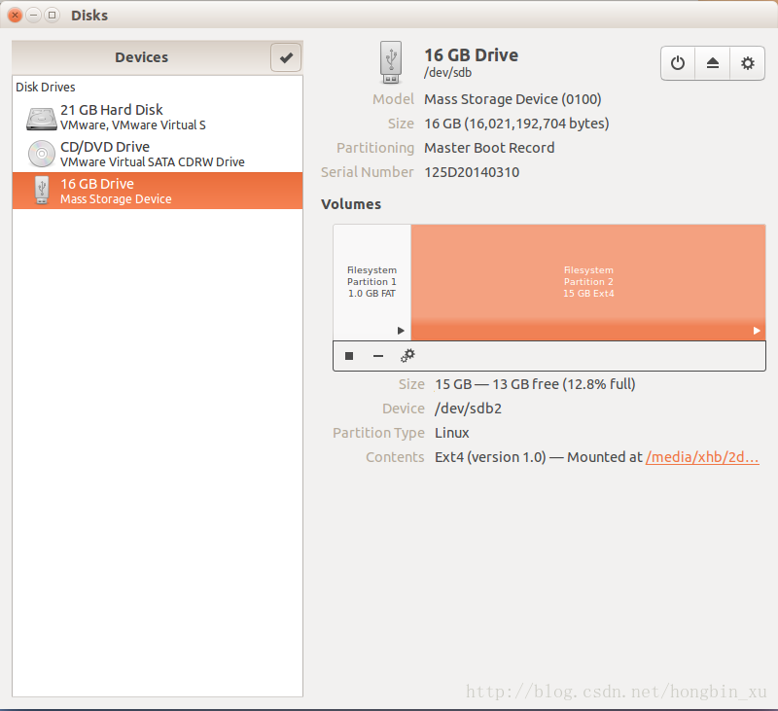The height and width of the screenshot is (711, 778).
Task: Click the Linux partition type value
Action: tap(452, 433)
